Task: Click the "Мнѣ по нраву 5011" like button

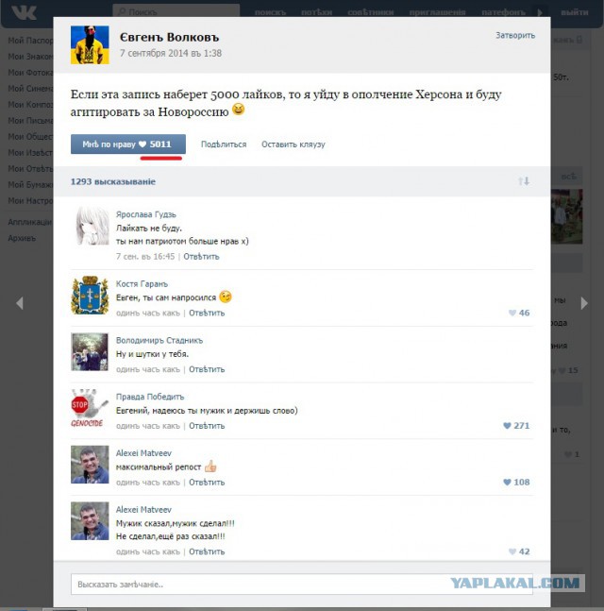Action: pos(128,144)
